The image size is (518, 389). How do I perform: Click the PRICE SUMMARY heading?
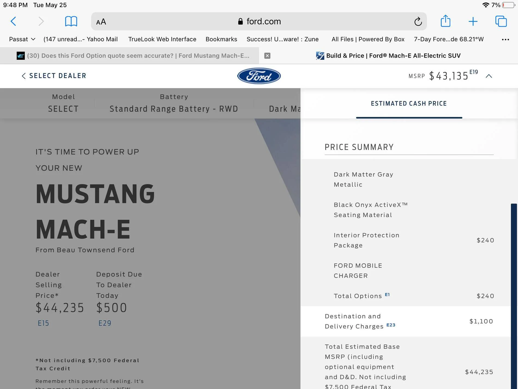(x=359, y=147)
